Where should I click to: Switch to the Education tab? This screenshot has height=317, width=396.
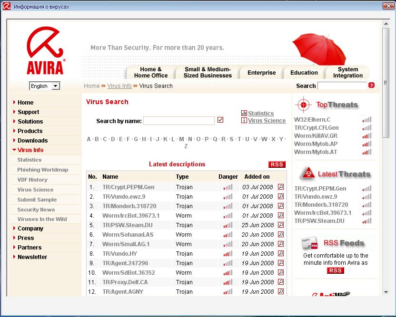(304, 73)
